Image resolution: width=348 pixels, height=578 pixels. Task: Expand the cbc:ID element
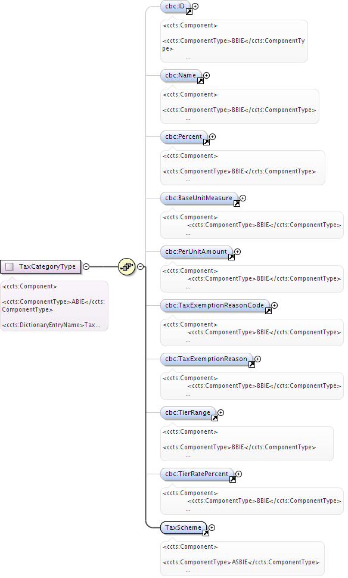(195, 7)
